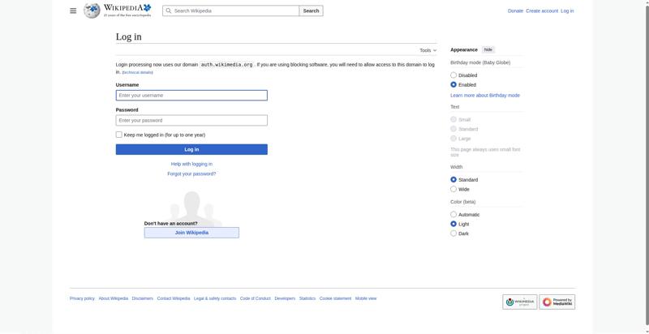Click the Privacy policy footer link
The image size is (649, 334).
click(82, 298)
